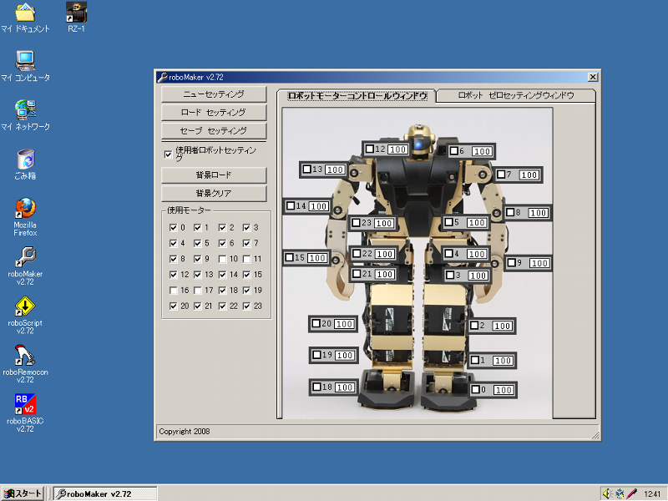Uncheck motor 3 in 使用モーター group
Screen dimensions: 668x501
[x=246, y=227]
